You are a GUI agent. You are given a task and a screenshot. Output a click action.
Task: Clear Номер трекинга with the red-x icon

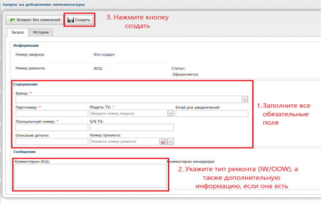[x=163, y=142]
